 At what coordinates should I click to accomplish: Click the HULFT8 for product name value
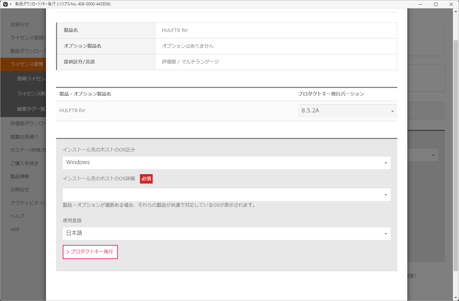point(175,30)
